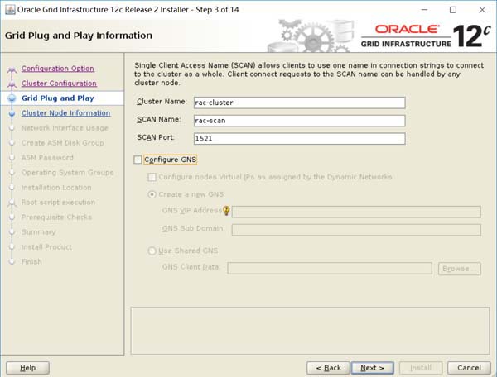497x377 pixels.
Task: Click the Summary step
Action: click(x=38, y=231)
